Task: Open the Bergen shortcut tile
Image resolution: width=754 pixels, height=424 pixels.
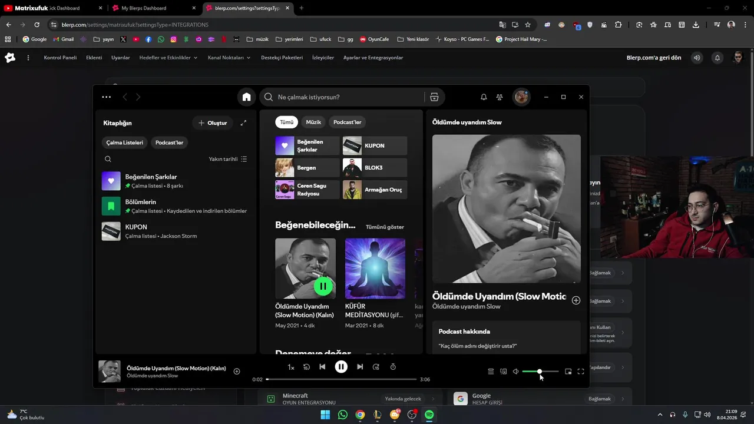Action: pos(307,168)
